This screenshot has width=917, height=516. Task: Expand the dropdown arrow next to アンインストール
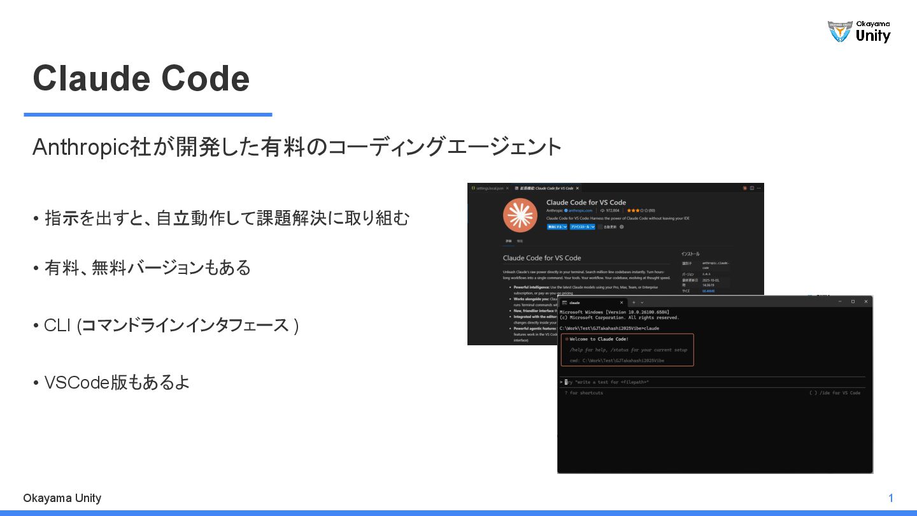click(x=593, y=227)
